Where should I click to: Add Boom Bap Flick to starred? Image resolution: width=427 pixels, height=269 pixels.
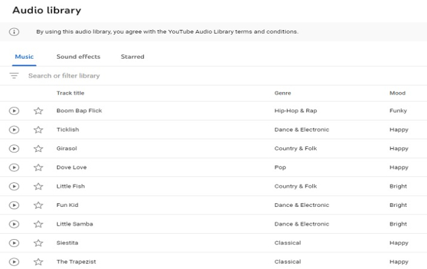point(38,111)
